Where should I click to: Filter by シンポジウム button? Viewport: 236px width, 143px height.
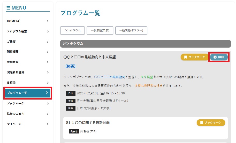point(72,30)
